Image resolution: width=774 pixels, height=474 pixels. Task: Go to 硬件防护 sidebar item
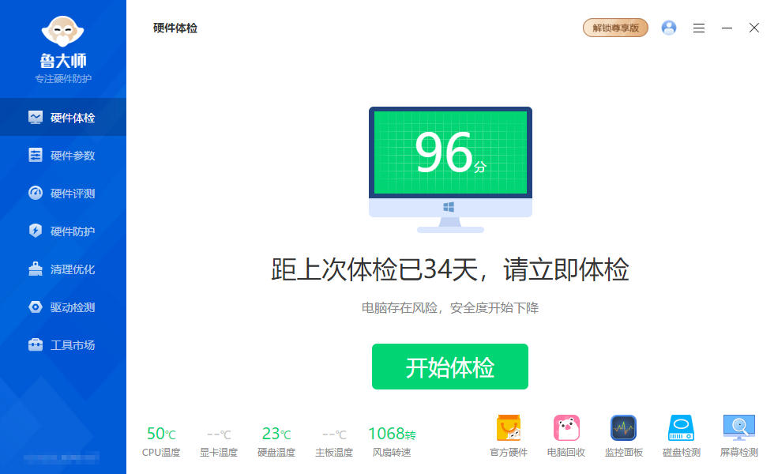click(x=63, y=231)
